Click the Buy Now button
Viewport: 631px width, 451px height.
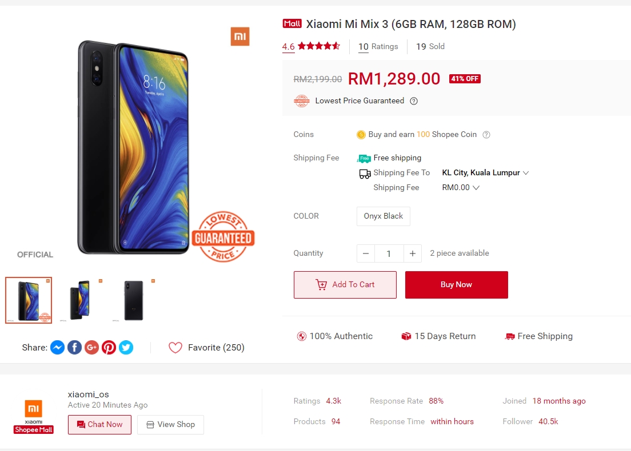pos(456,285)
